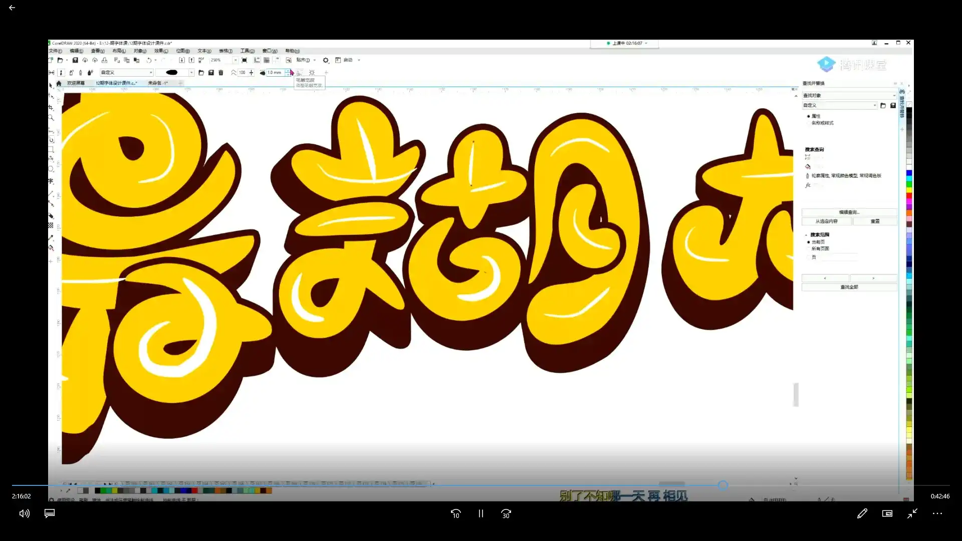This screenshot has height=541, width=962.
Task: Open the 效果 menu
Action: (161, 51)
